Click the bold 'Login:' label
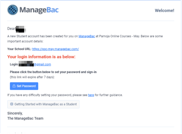Image resolution: width=182 pixels, height=134 pixels. click(14, 64)
